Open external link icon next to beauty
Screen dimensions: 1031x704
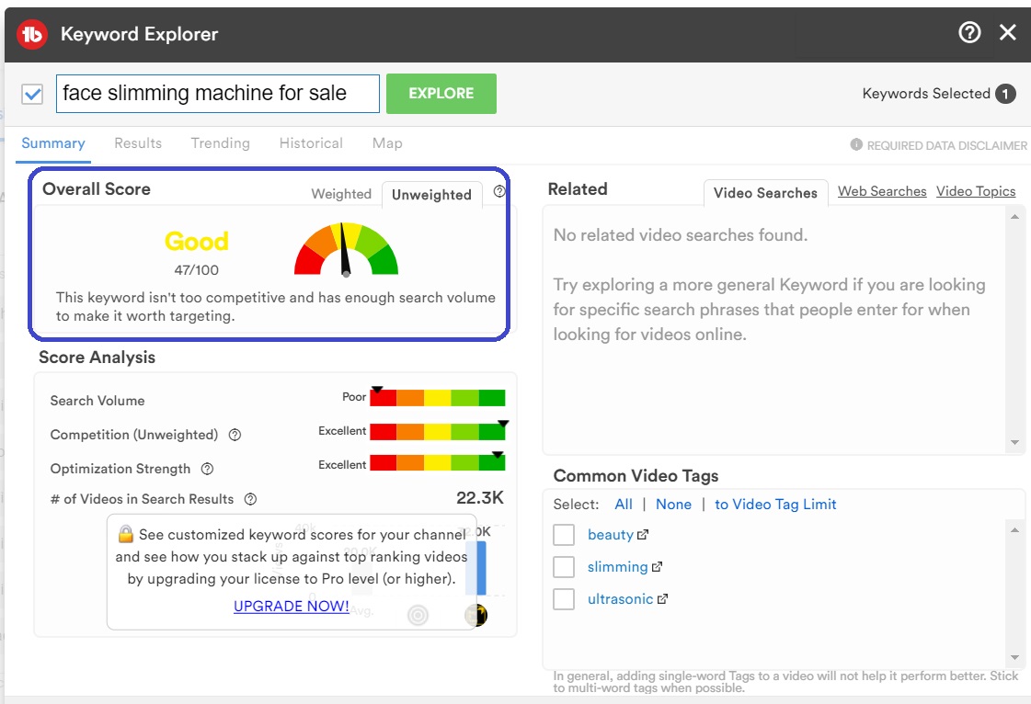642,534
